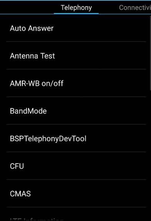Tap the partially visible LTE Information item
Image resolution: width=151 pixels, height=221 pixels.
coord(76,214)
